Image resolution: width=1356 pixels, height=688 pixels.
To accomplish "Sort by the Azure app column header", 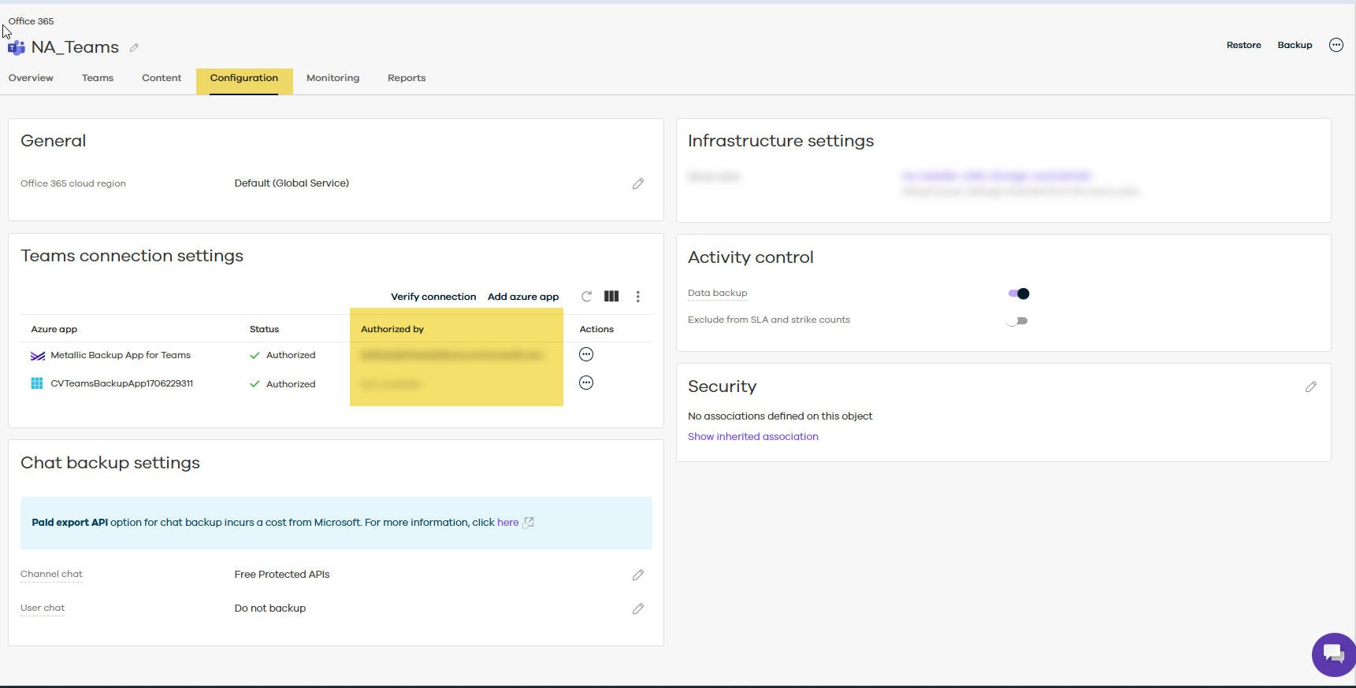I will pos(54,329).
